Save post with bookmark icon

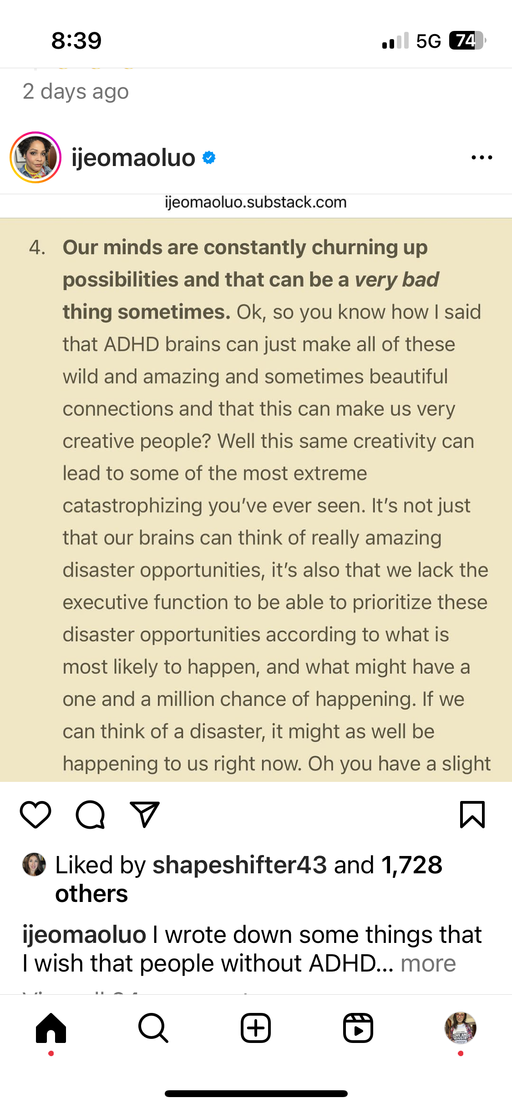click(472, 814)
